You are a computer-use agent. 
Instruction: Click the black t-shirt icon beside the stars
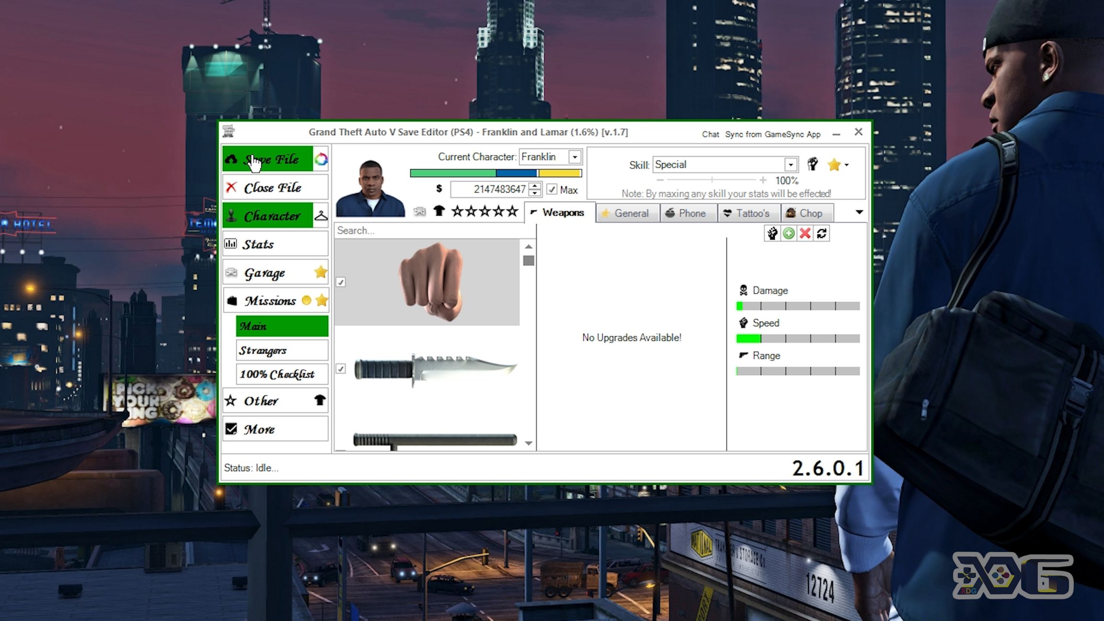point(439,211)
